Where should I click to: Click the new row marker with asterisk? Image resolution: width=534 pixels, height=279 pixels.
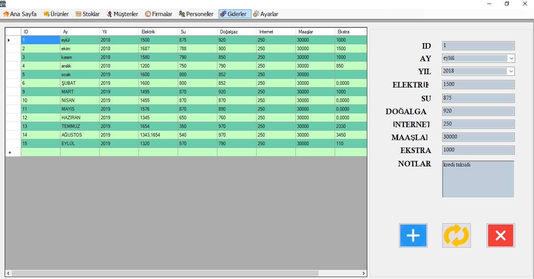[13, 152]
